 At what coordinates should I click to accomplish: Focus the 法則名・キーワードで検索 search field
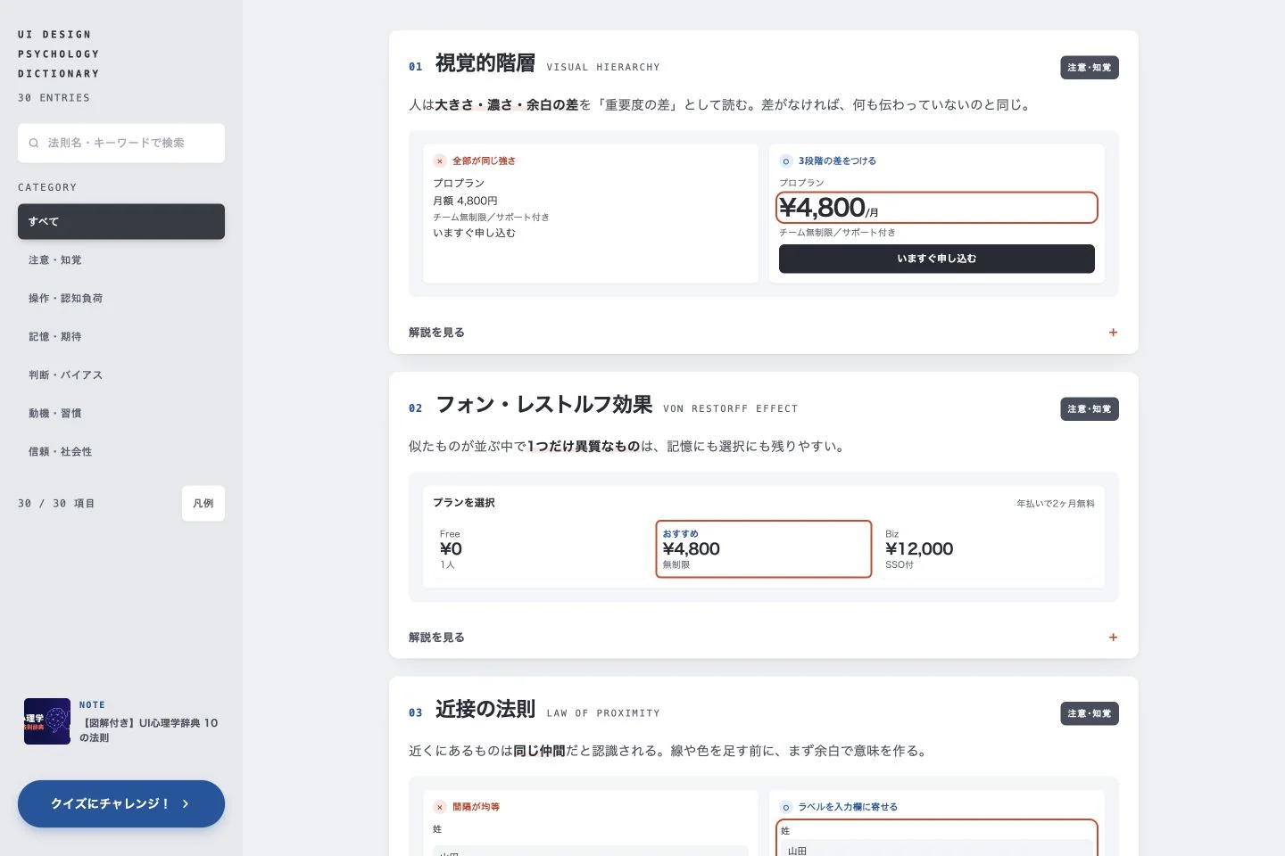pos(121,143)
